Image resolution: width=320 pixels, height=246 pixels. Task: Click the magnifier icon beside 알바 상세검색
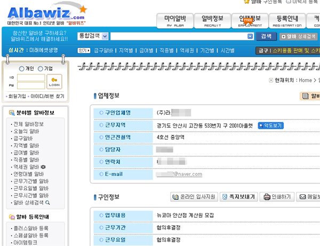(47, 202)
